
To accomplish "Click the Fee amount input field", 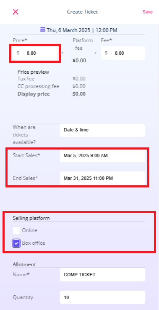I will click(x=123, y=53).
